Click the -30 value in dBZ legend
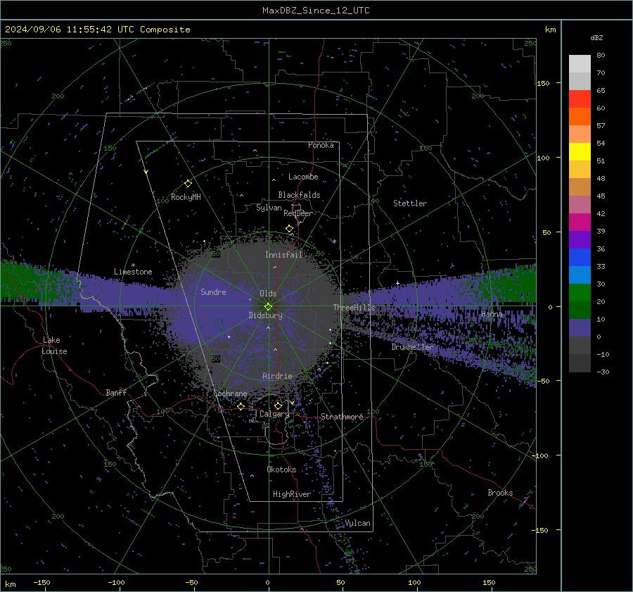The image size is (633, 592). 603,372
